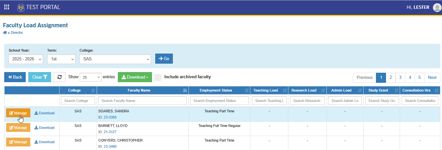The image size is (442, 150).
Task: Change the Show entries count dropdown
Action: point(91,77)
